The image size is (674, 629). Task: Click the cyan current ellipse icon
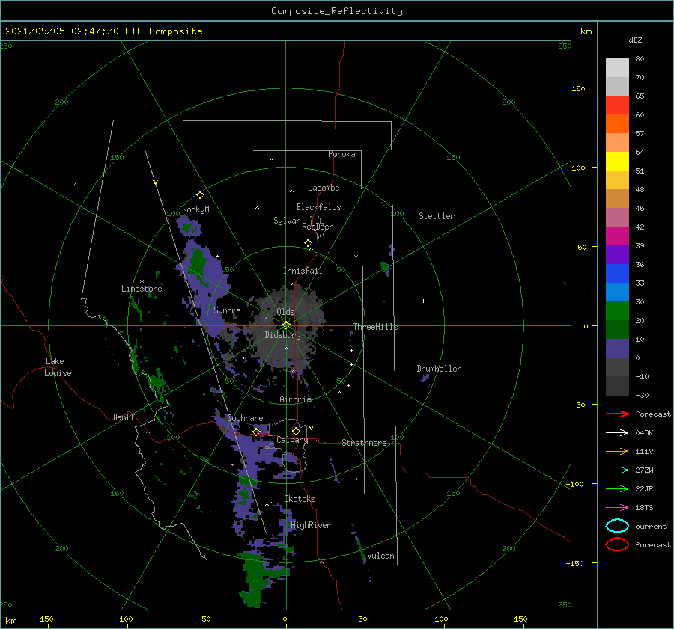click(617, 526)
